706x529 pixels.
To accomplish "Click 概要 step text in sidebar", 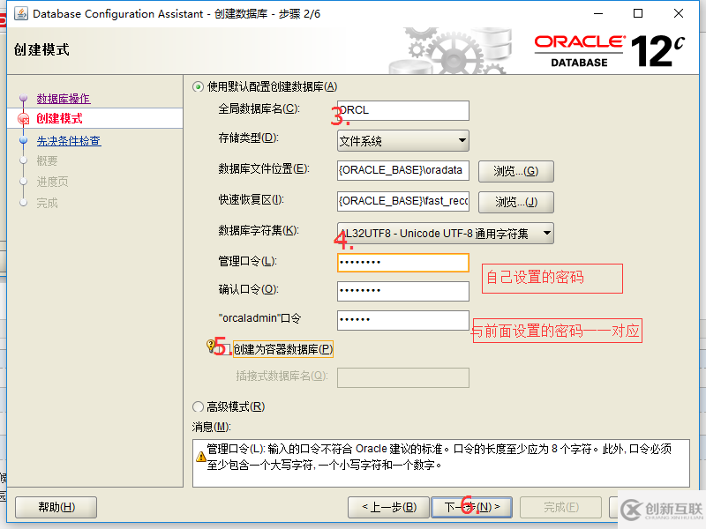I will [x=48, y=160].
